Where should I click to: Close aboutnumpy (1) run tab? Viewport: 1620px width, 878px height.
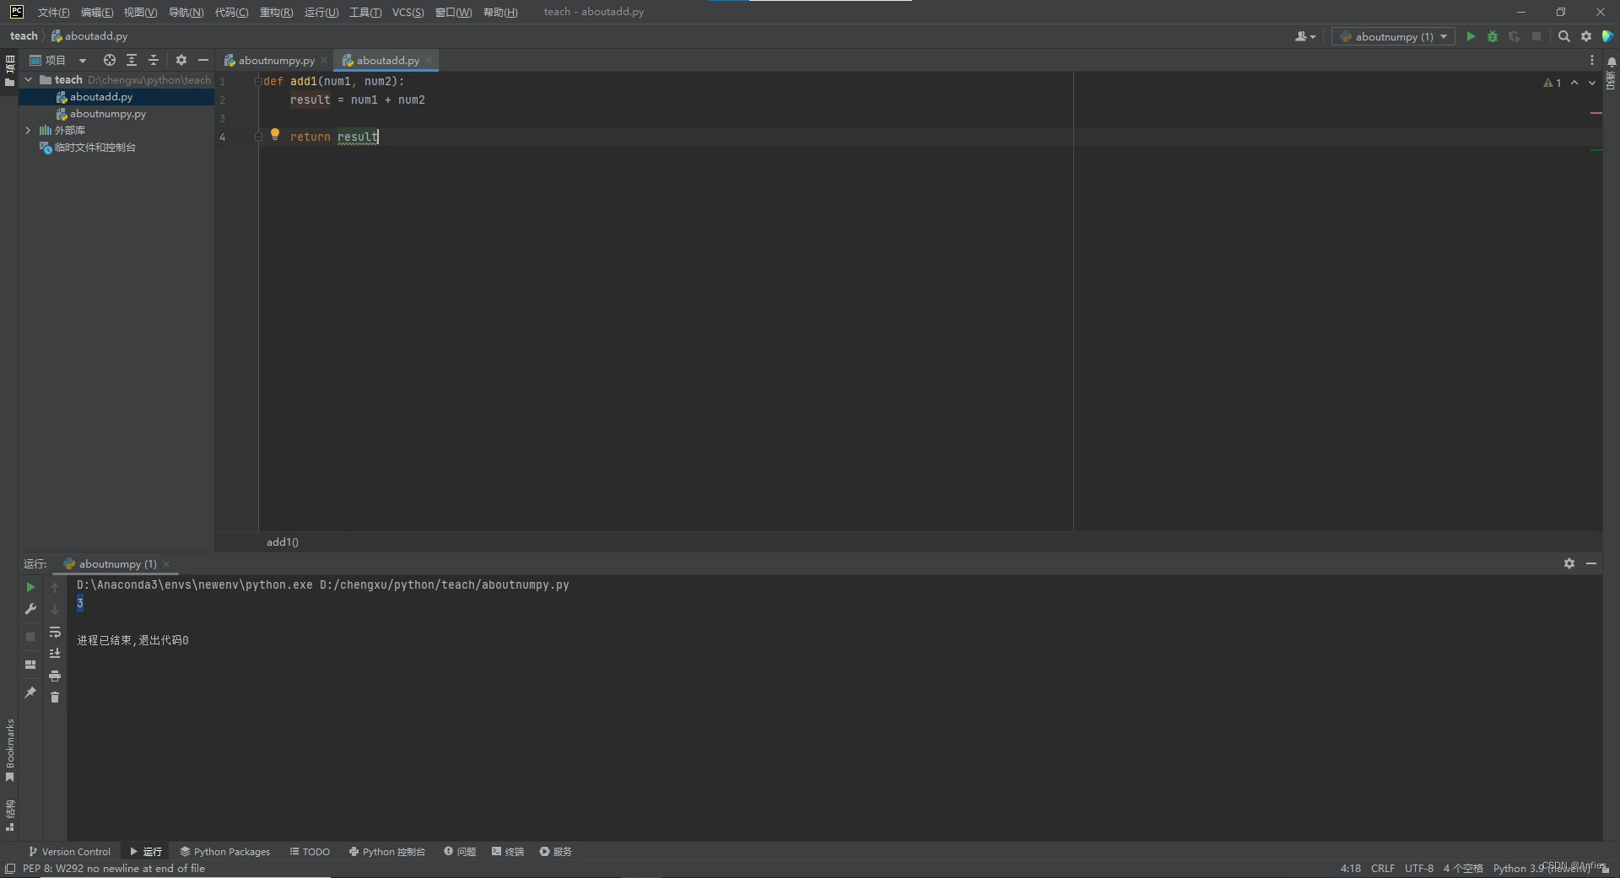166,564
